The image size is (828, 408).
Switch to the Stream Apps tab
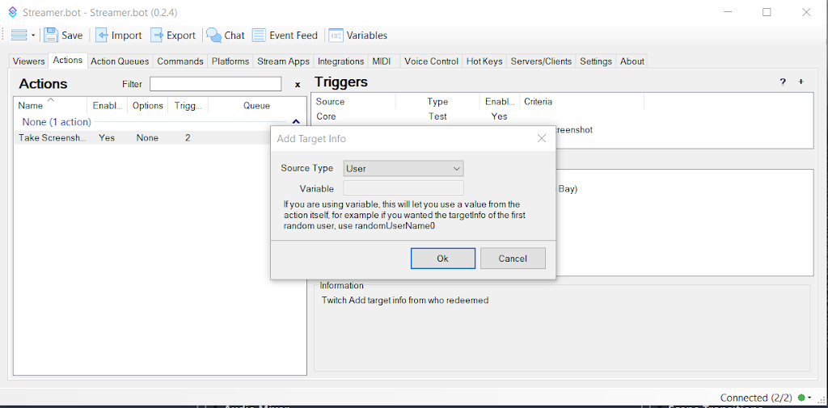click(283, 61)
